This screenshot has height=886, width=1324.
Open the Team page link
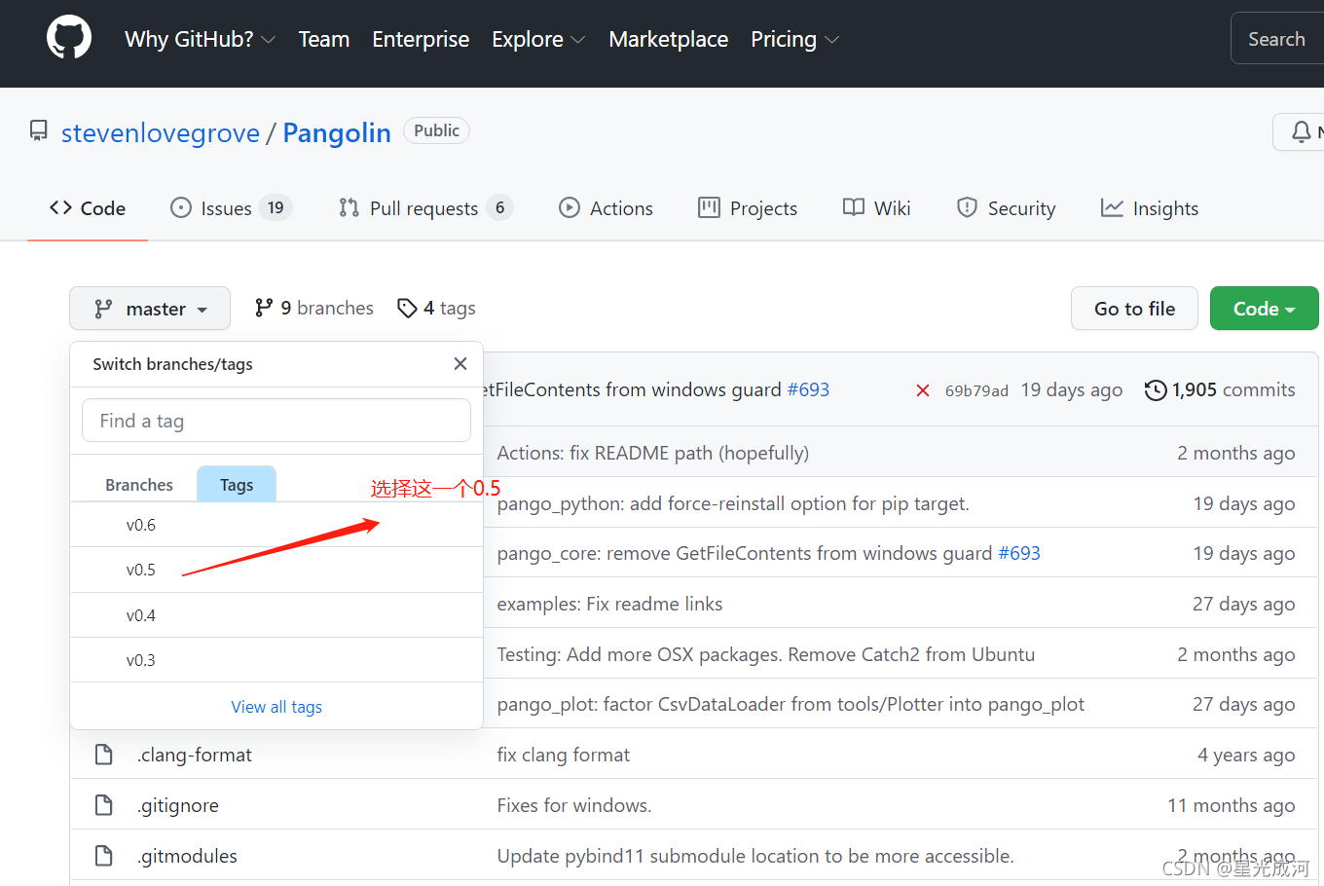point(323,39)
